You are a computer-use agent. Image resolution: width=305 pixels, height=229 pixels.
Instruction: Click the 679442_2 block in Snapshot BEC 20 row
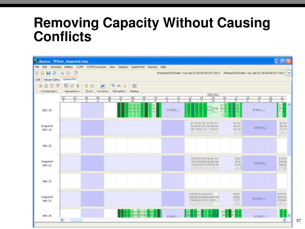(260, 128)
